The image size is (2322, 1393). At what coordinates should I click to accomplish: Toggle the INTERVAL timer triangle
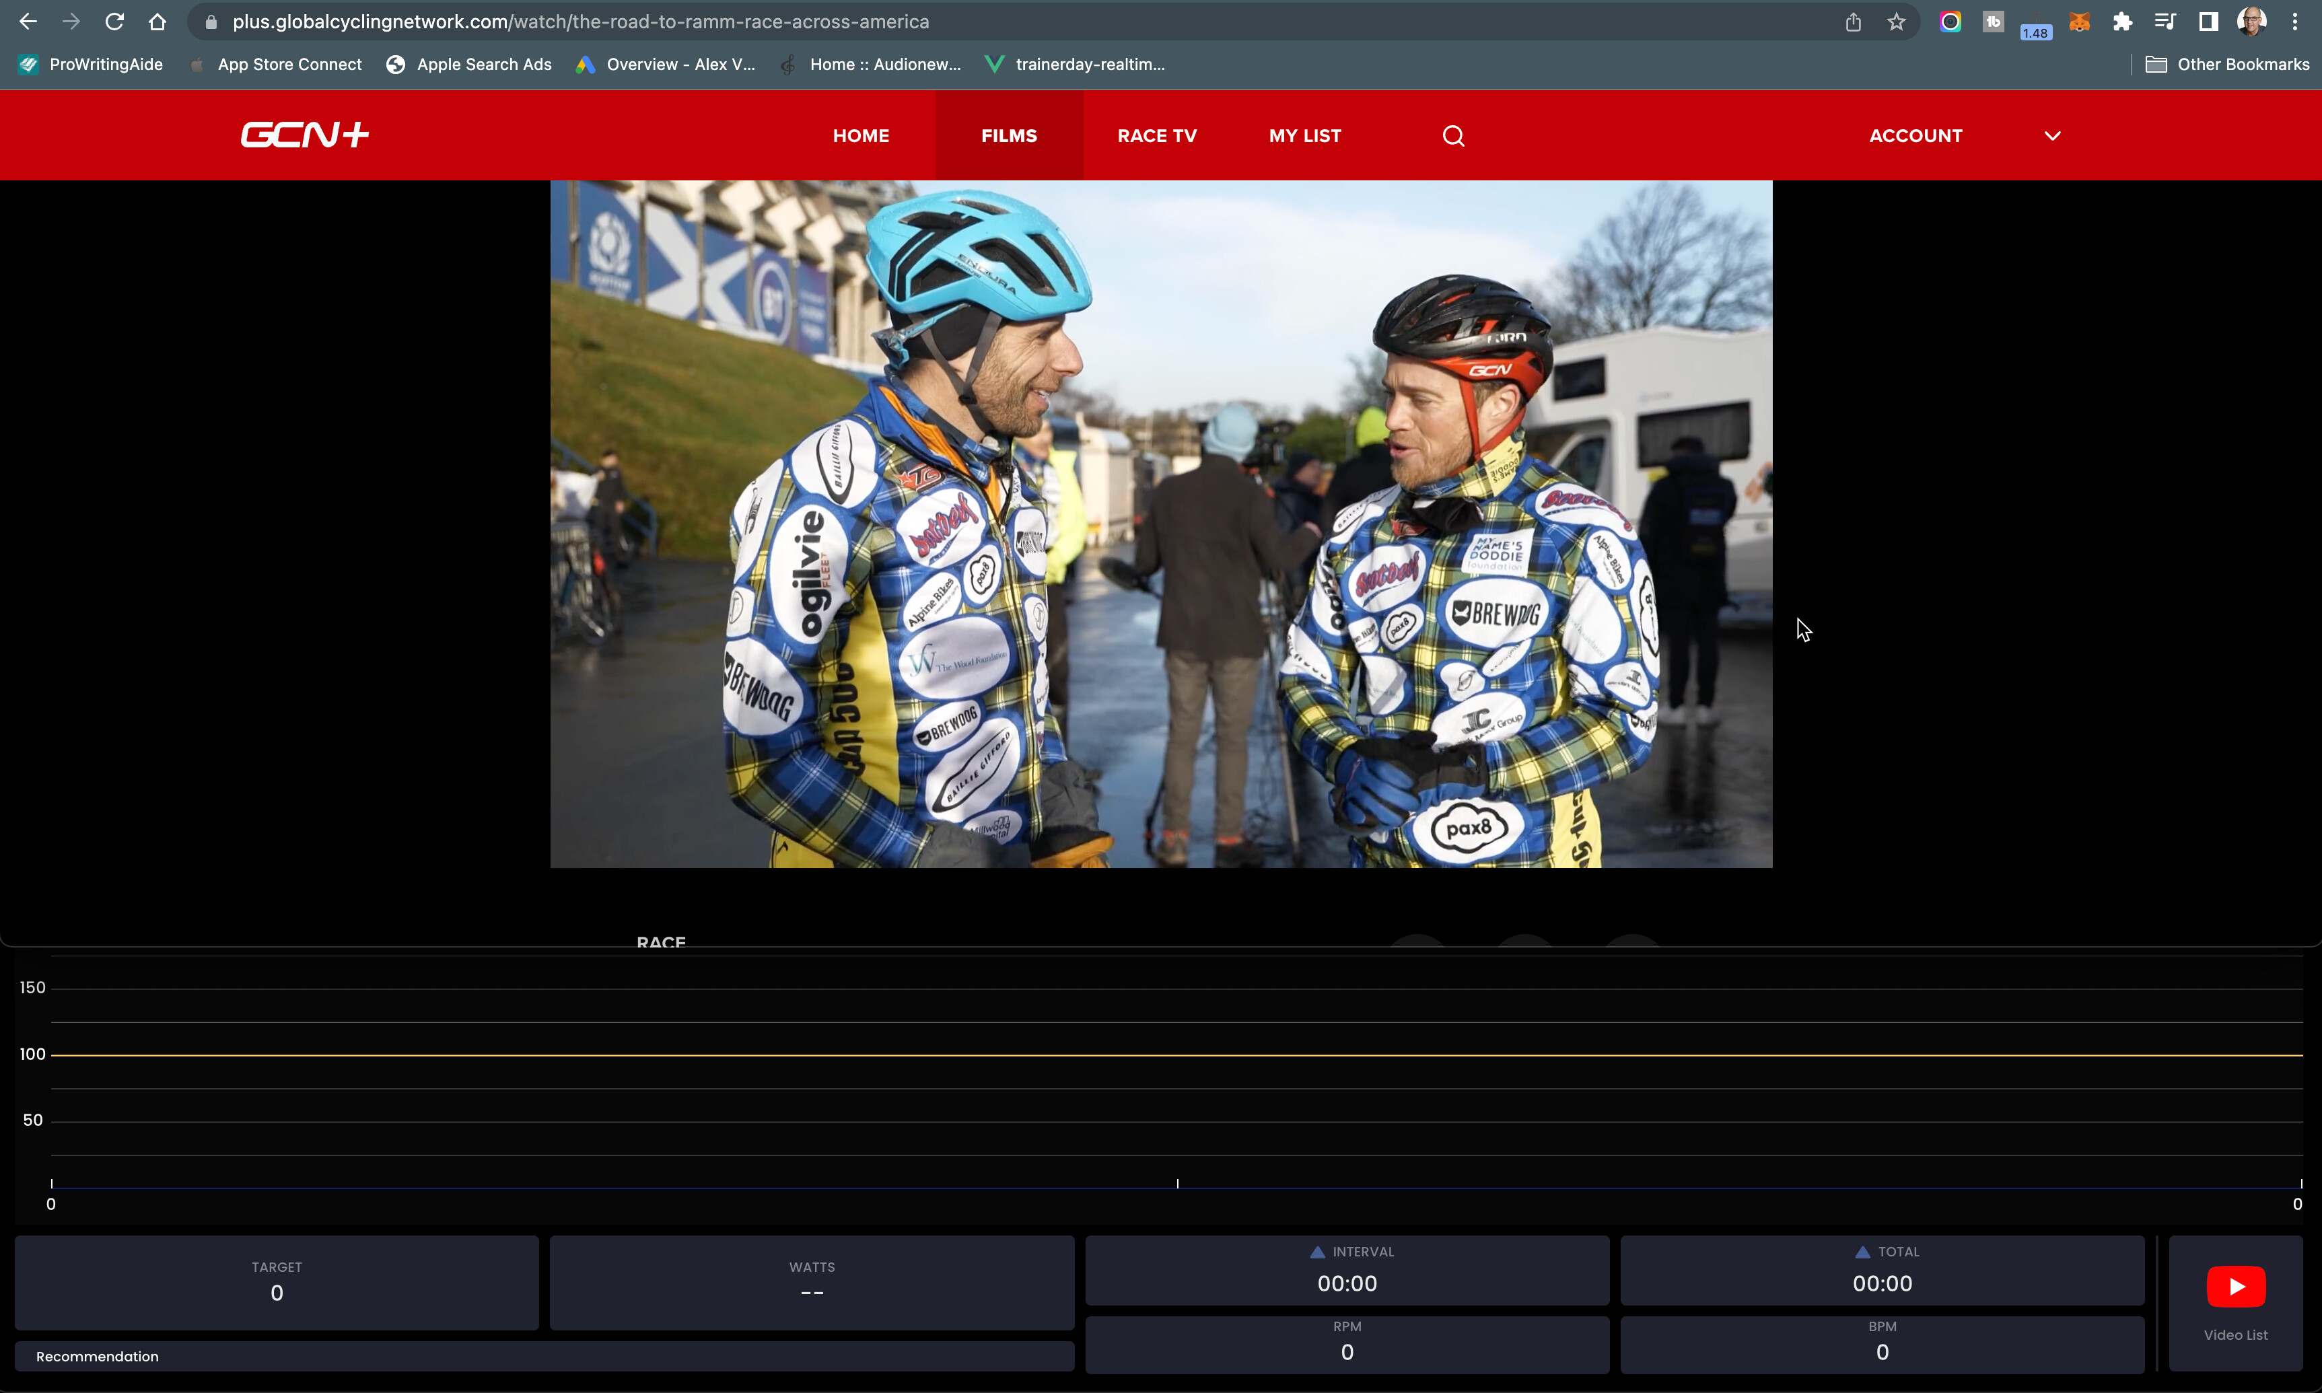1318,1251
